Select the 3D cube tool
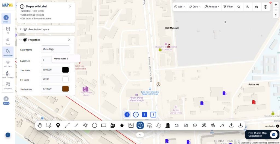Screen dimensions: 280x144 pyautogui.click(x=195, y=125)
